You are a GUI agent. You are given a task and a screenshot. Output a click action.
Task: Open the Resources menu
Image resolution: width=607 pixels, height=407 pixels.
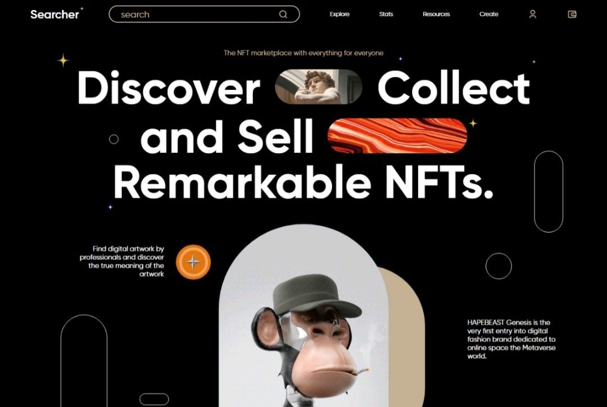coord(436,14)
